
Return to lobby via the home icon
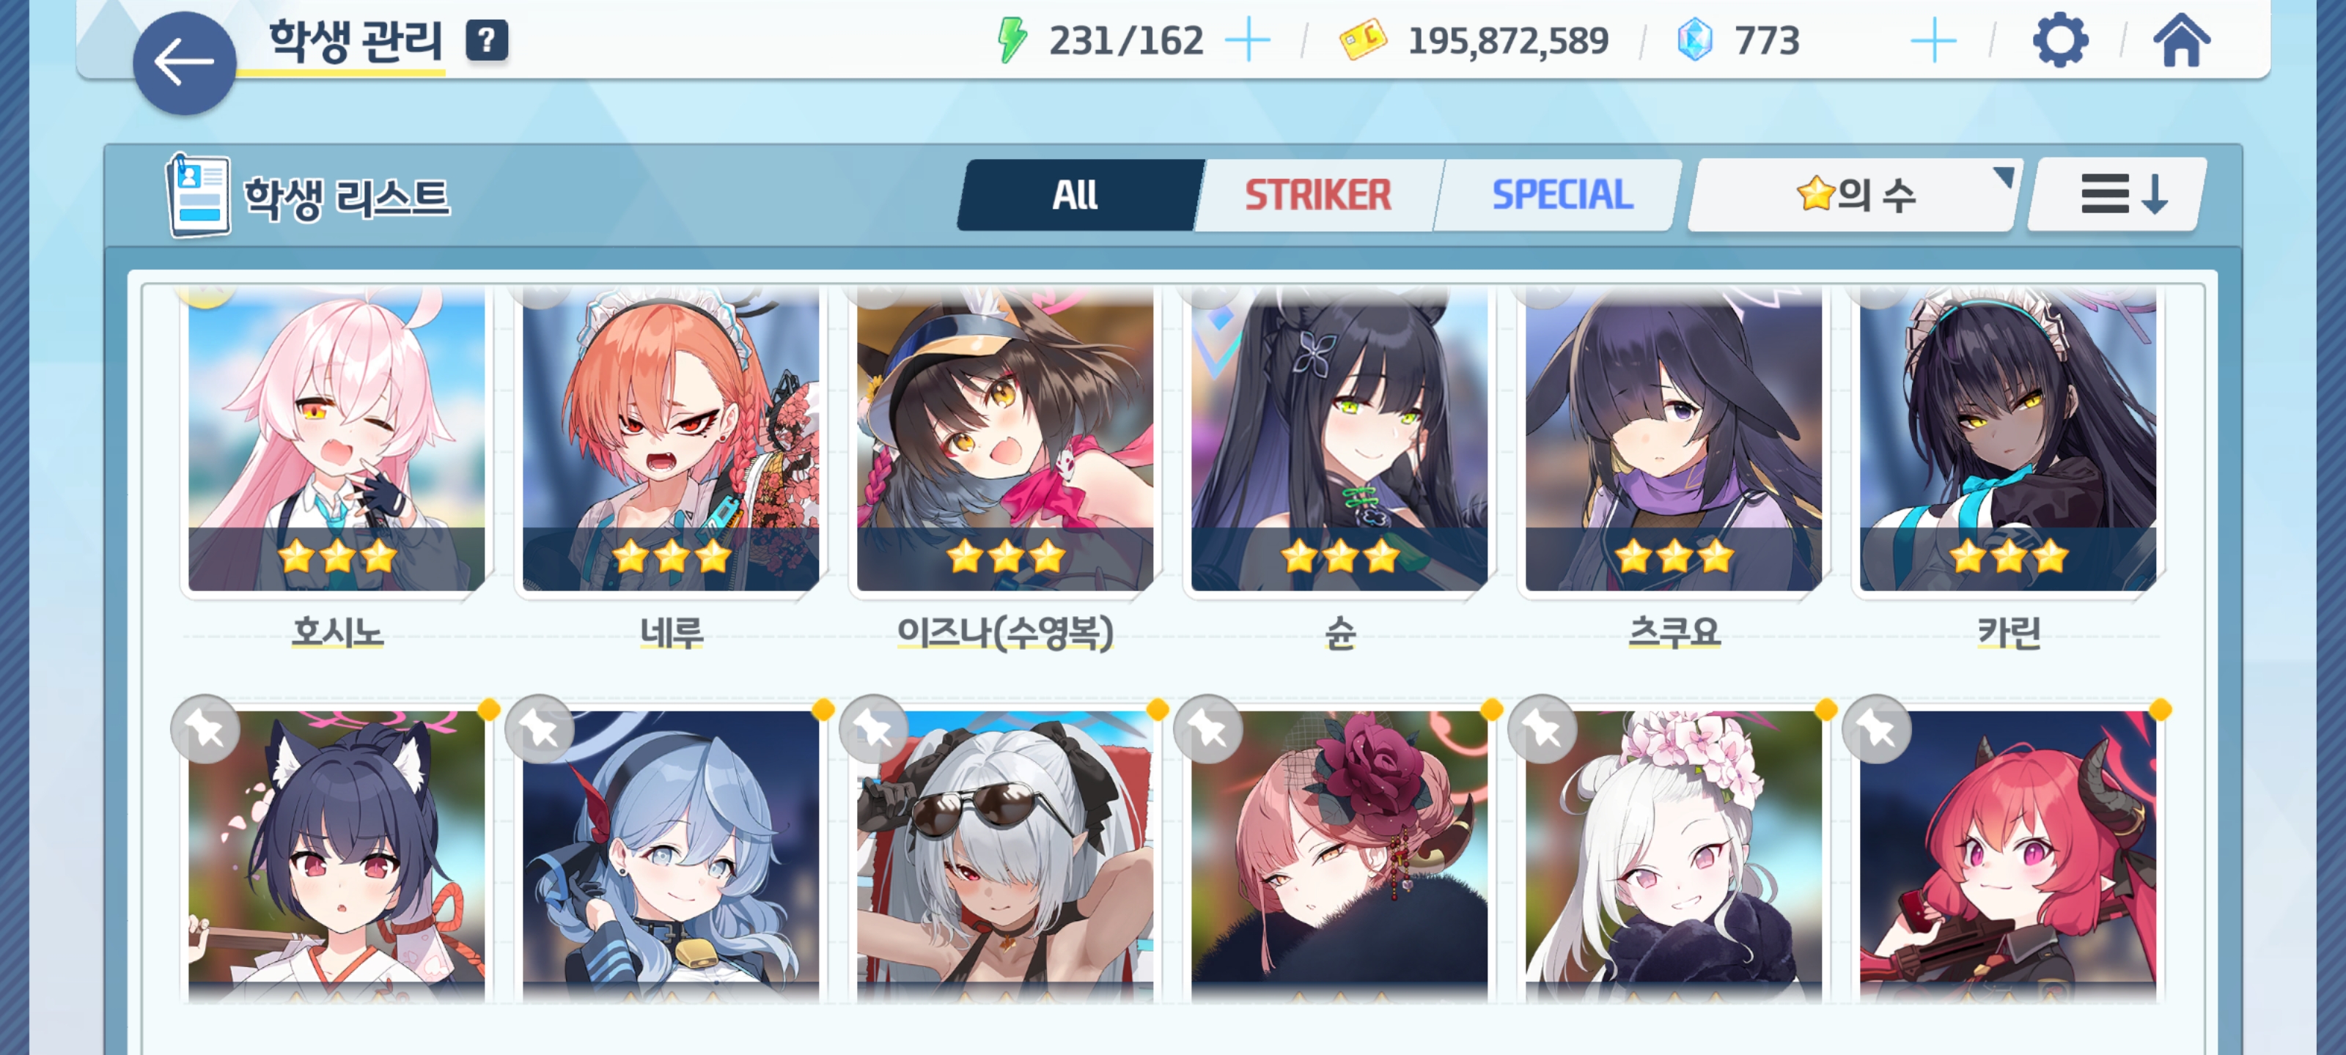coord(2181,41)
